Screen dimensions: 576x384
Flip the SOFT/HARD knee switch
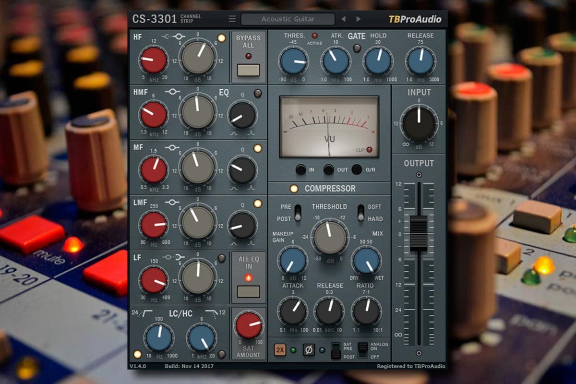[361, 213]
